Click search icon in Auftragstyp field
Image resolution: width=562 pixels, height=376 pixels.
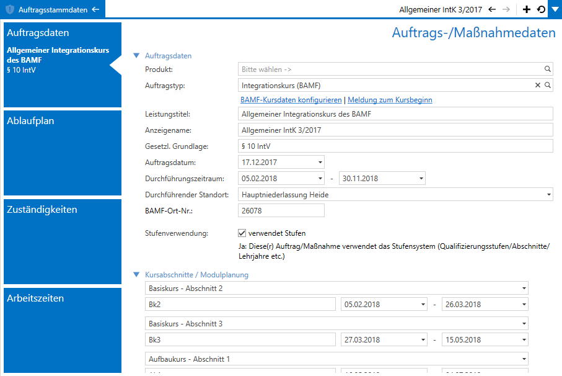(548, 85)
